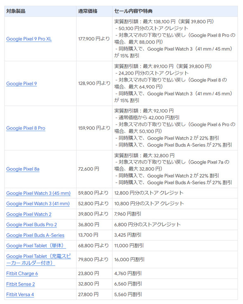The height and width of the screenshot is (304, 243).
Task: Open the Google Pixel 9 Pro XL link
Action: [29, 39]
